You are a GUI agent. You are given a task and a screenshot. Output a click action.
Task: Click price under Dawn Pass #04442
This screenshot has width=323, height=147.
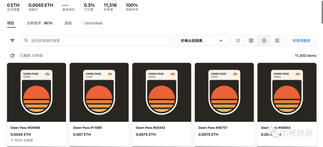[x=146, y=135]
